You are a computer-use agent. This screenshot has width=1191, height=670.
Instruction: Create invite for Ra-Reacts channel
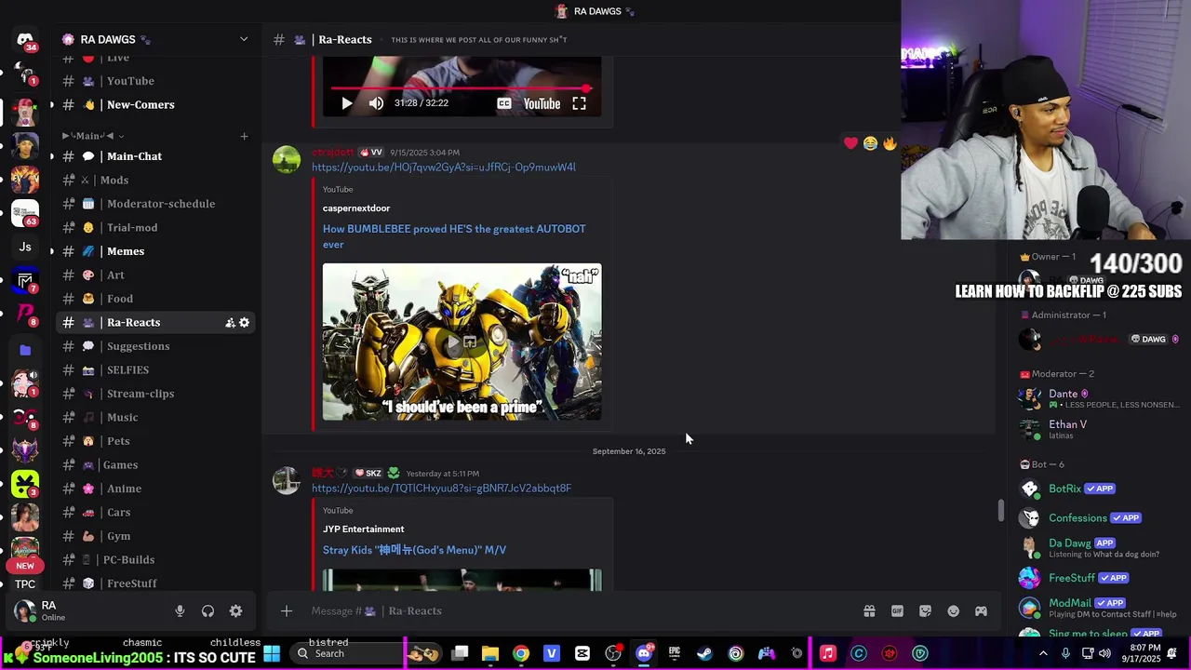pos(230,323)
